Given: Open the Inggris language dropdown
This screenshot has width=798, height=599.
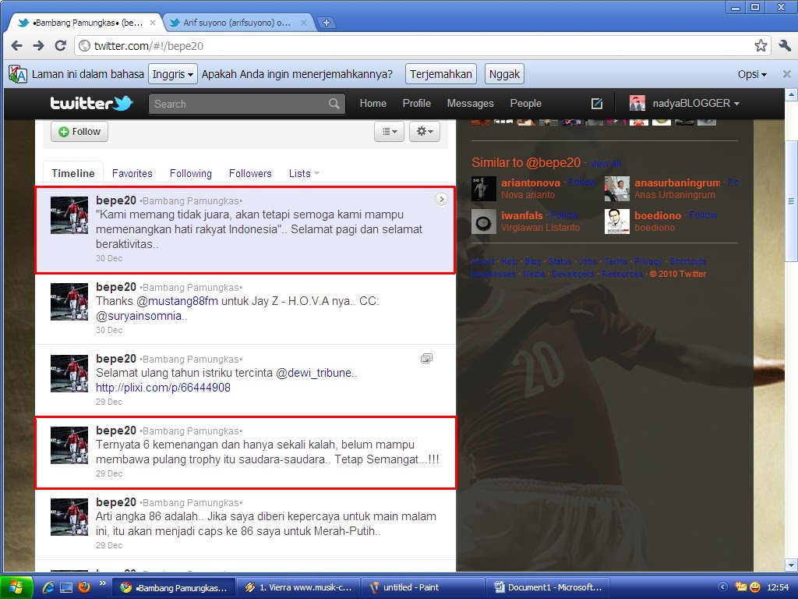Looking at the screenshot, I should coord(172,74).
